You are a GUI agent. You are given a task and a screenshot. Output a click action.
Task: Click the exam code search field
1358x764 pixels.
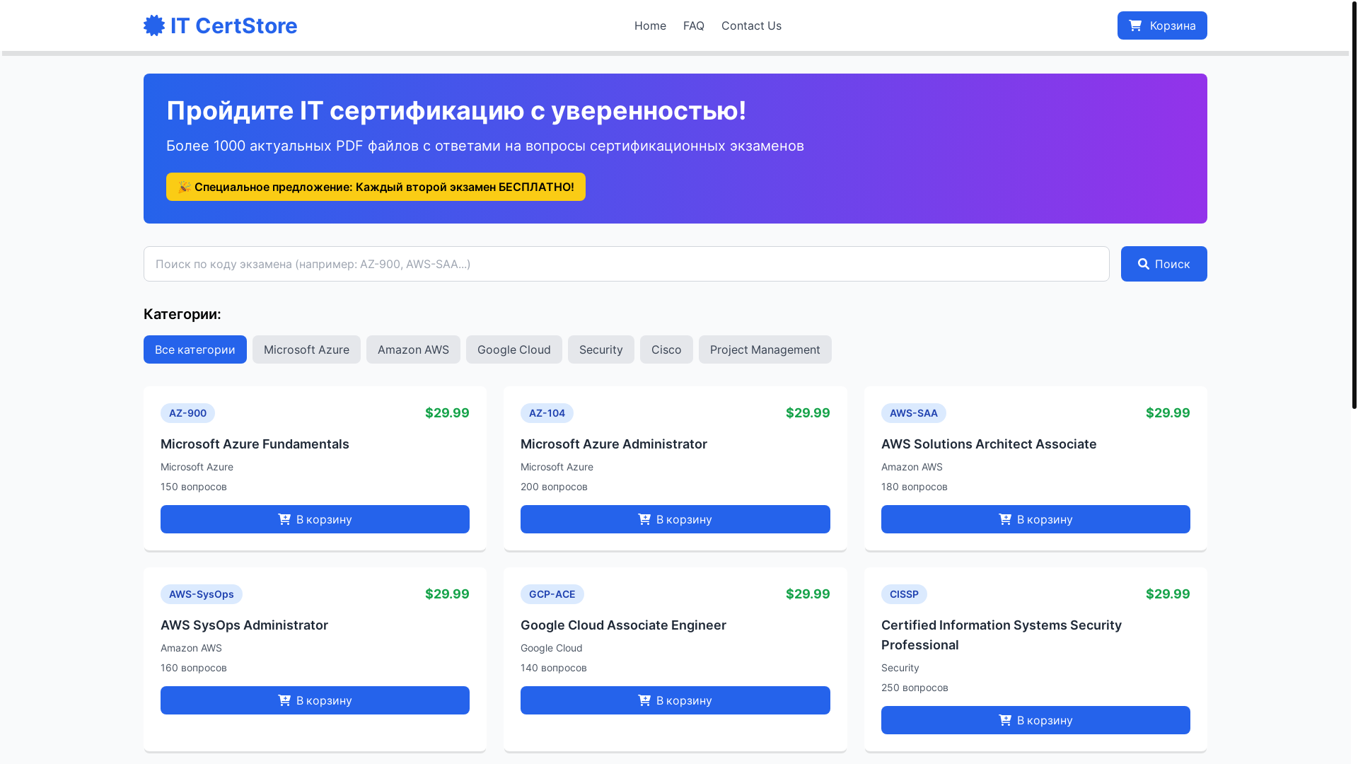627,264
